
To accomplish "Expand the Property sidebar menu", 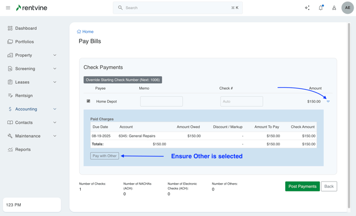I will pos(55,55).
